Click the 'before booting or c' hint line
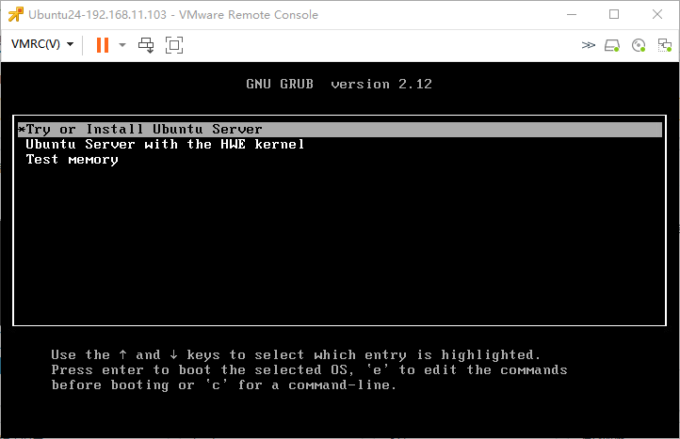The image size is (680, 439). 224,385
